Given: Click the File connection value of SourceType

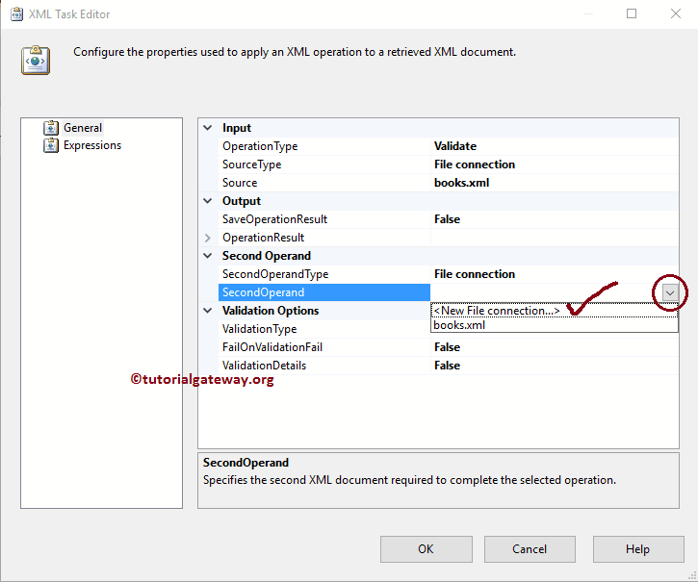Looking at the screenshot, I should pyautogui.click(x=475, y=164).
